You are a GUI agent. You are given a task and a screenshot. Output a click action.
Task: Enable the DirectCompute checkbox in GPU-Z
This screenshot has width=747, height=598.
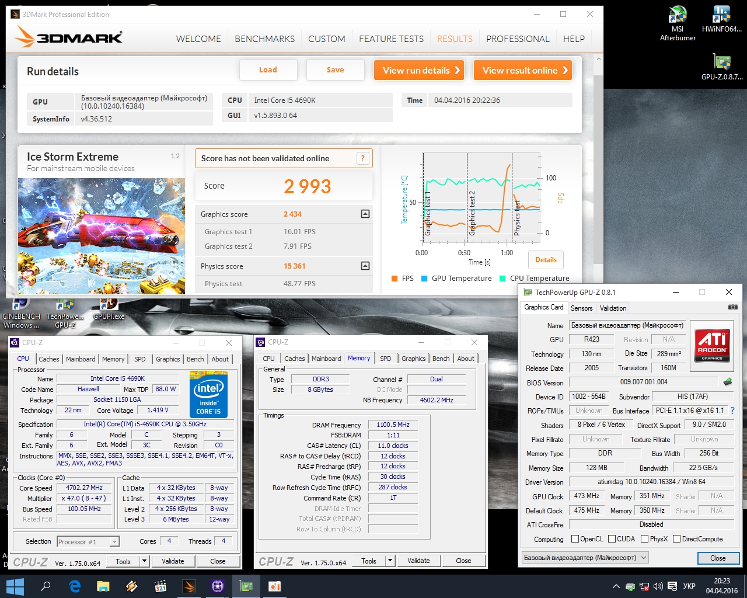pyautogui.click(x=677, y=539)
